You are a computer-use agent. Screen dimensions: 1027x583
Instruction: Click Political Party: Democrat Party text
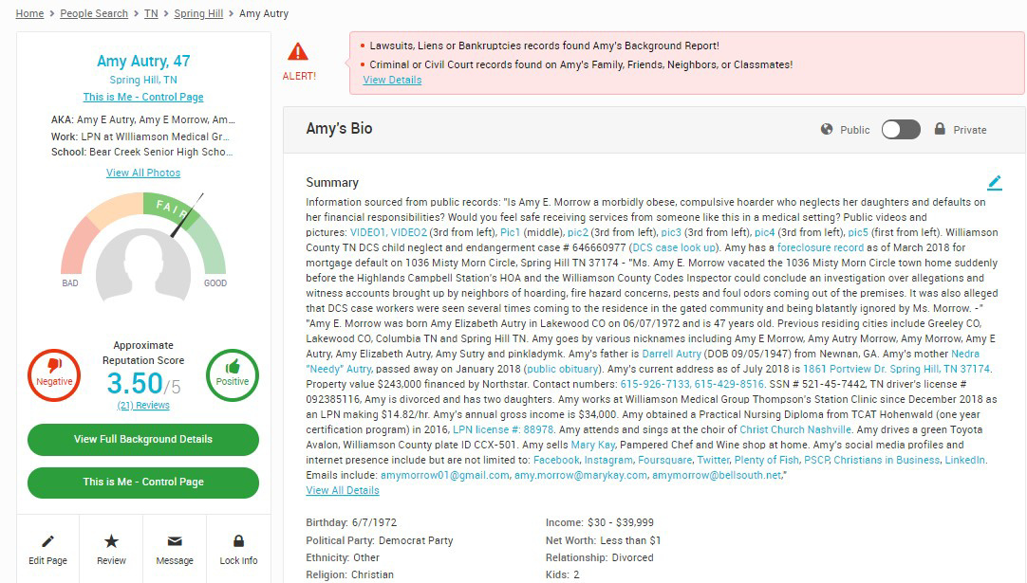click(x=380, y=540)
